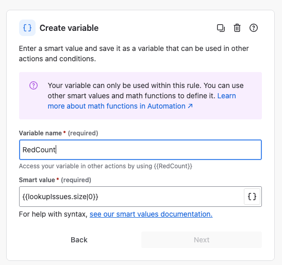282x265 pixels.
Task: Select the Variable name required label
Action: tap(58, 133)
